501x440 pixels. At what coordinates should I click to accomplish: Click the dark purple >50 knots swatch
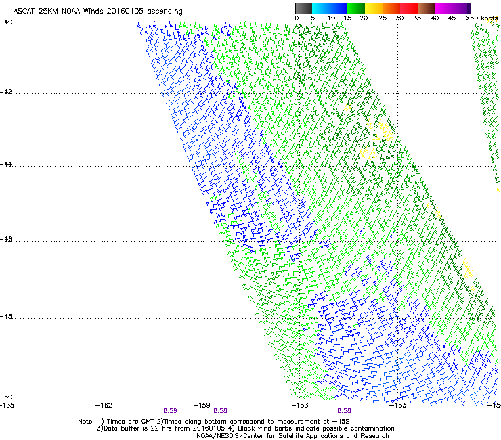(469, 8)
